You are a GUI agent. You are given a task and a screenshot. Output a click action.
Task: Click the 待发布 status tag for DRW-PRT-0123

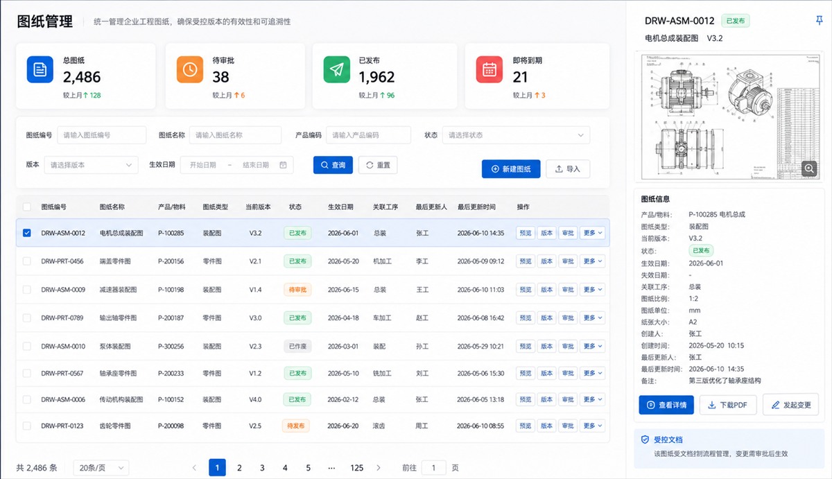pos(295,426)
